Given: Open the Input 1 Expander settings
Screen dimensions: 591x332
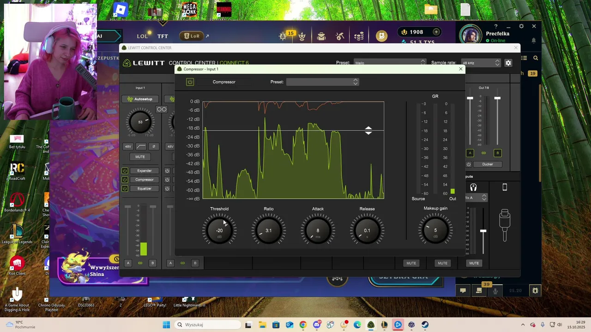Looking at the screenshot, I should tap(144, 171).
